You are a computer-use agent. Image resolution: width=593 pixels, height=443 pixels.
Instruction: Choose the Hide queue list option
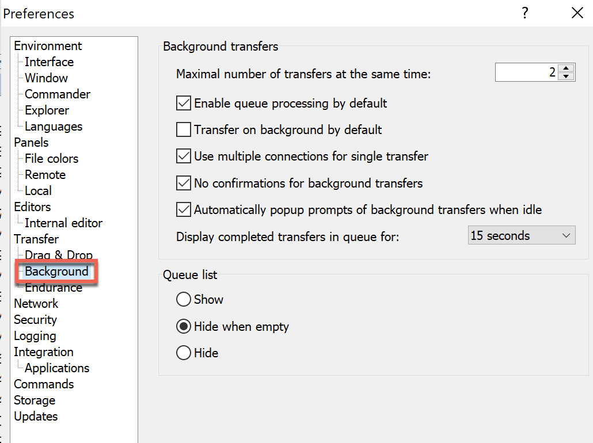tap(184, 353)
